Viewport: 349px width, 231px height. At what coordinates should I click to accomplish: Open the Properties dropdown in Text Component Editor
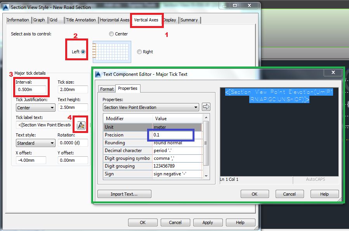(x=151, y=107)
